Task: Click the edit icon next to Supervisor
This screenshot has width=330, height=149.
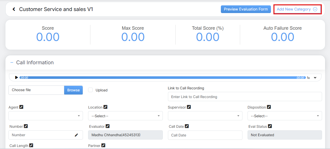Action: tap(189, 107)
